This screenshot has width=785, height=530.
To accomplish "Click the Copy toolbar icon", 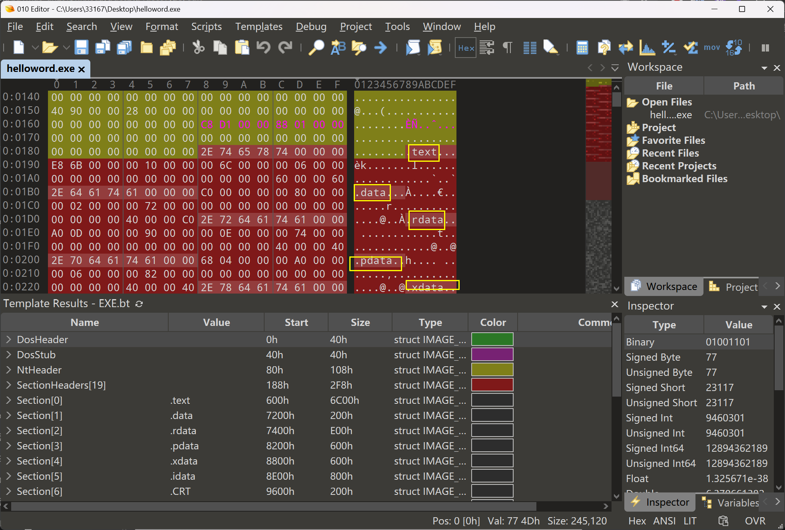I will pyautogui.click(x=220, y=48).
